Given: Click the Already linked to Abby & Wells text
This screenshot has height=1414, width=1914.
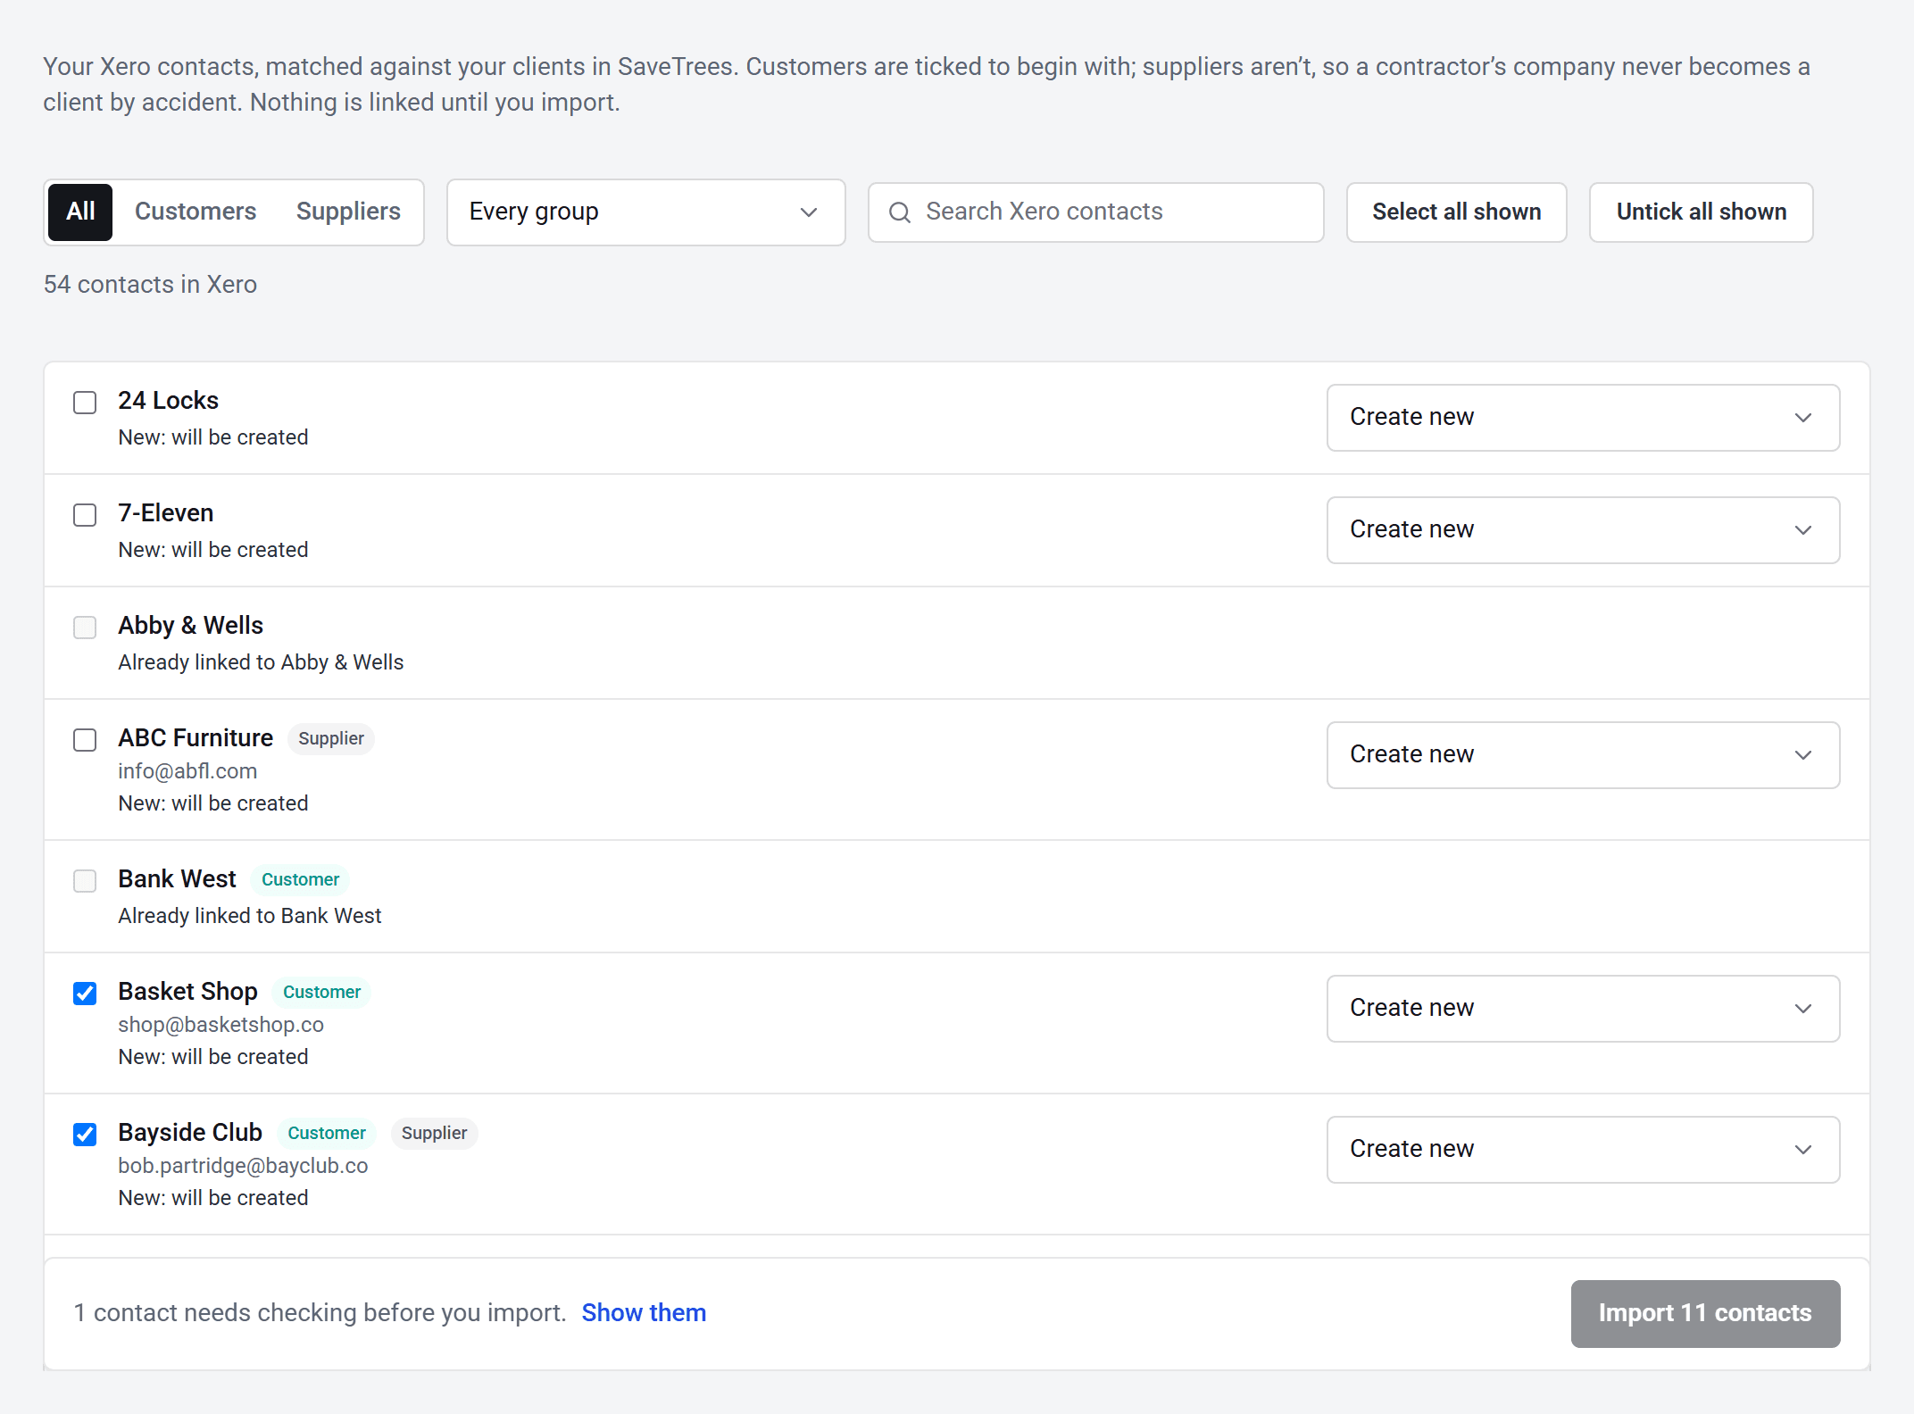Looking at the screenshot, I should (261, 662).
